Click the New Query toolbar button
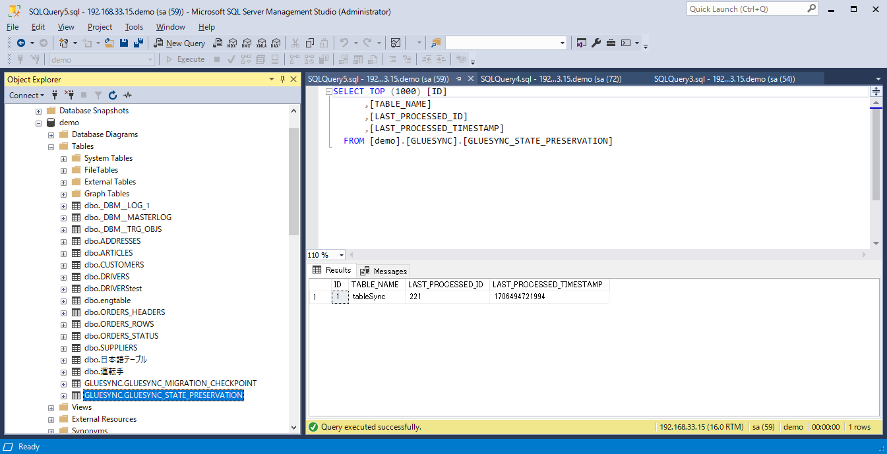The height and width of the screenshot is (454, 887). pos(179,43)
